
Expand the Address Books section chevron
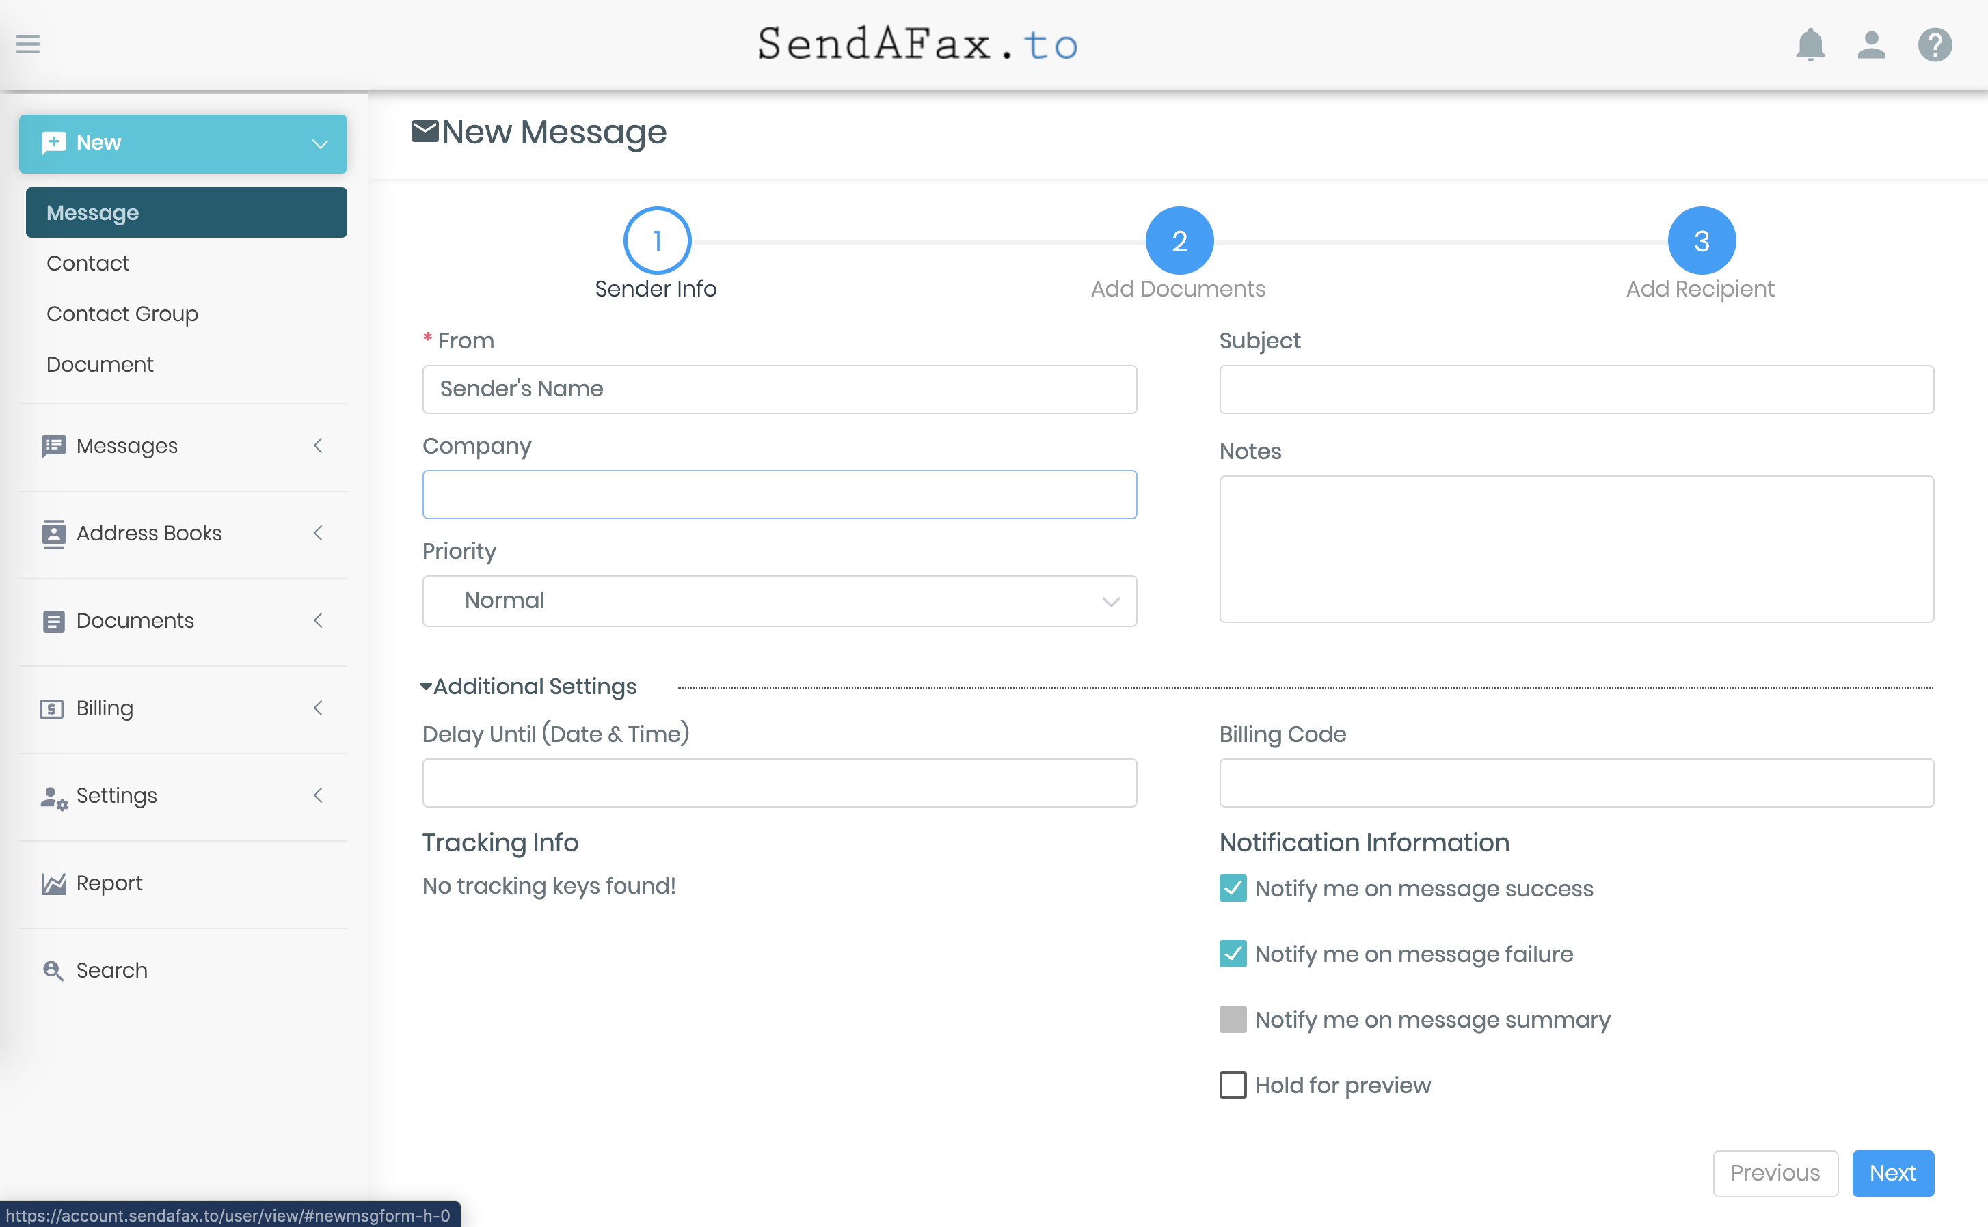(319, 533)
